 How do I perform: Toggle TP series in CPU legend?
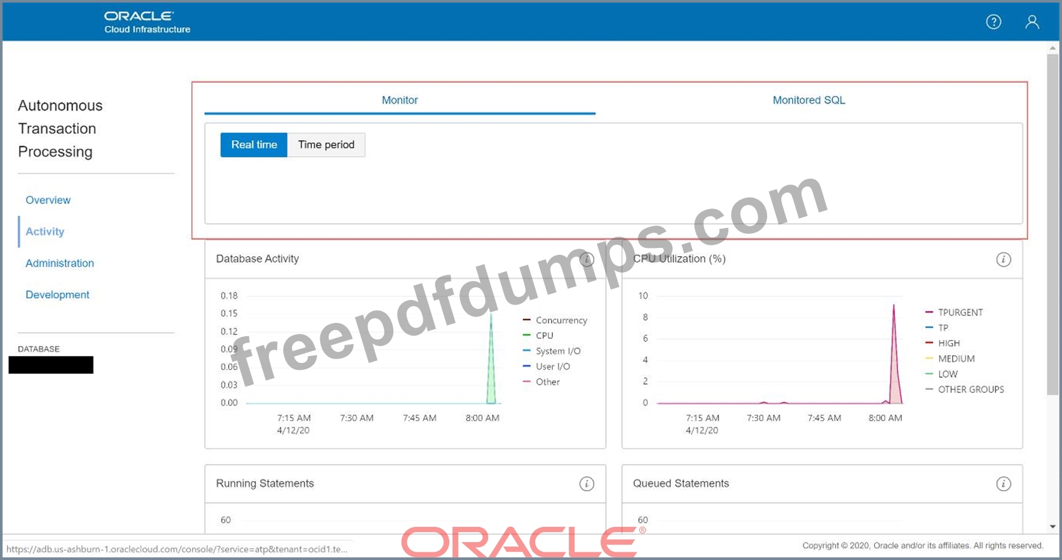[937, 328]
